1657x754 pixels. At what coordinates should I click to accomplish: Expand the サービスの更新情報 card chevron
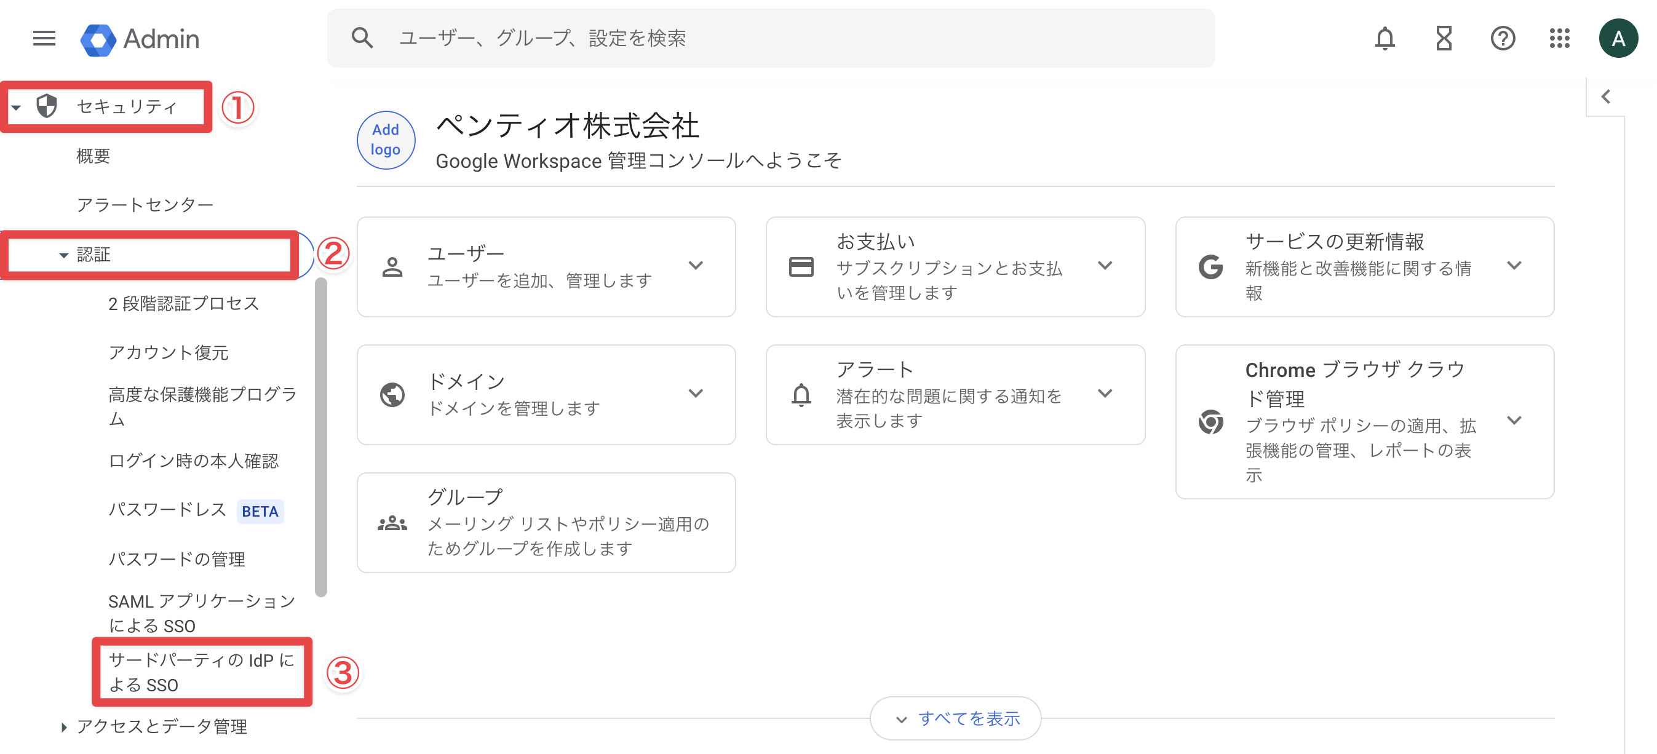(1514, 265)
